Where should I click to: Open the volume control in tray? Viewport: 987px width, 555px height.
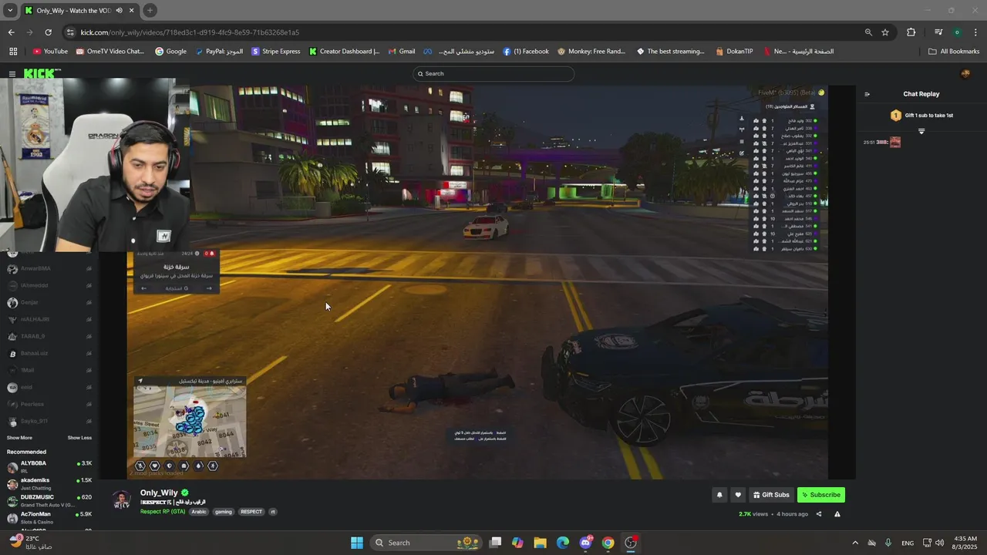coord(939,543)
